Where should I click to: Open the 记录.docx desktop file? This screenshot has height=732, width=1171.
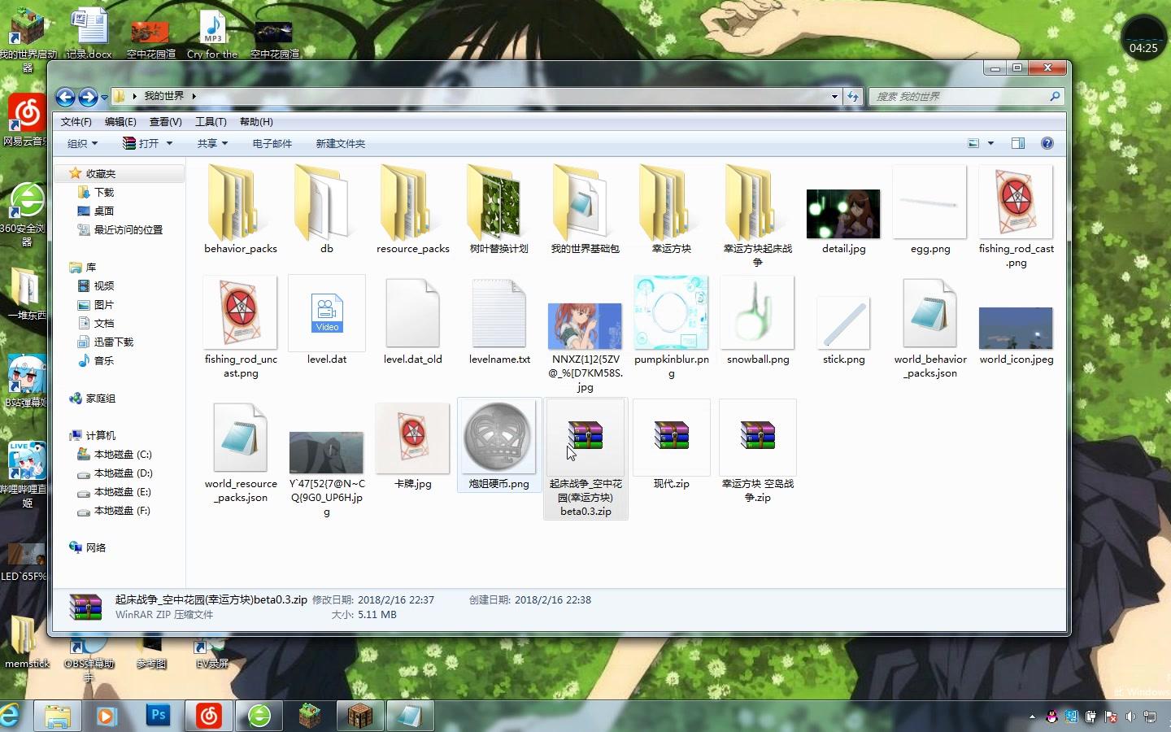89,34
